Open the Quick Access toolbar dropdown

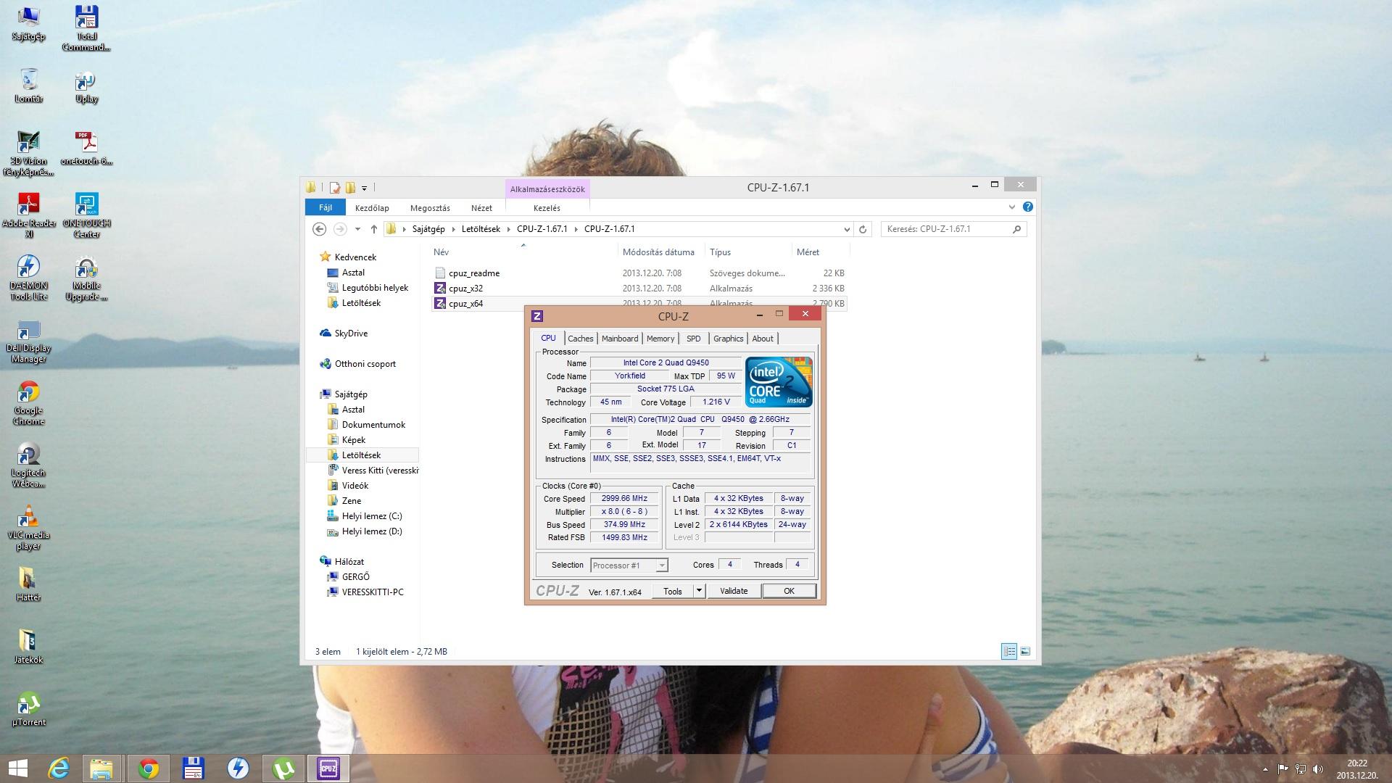[x=364, y=187]
